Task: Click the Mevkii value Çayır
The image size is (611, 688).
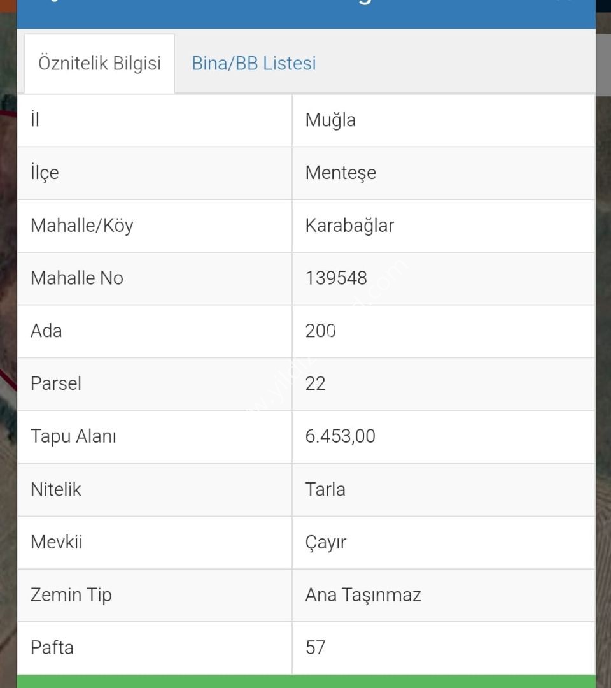Action: coord(326,543)
